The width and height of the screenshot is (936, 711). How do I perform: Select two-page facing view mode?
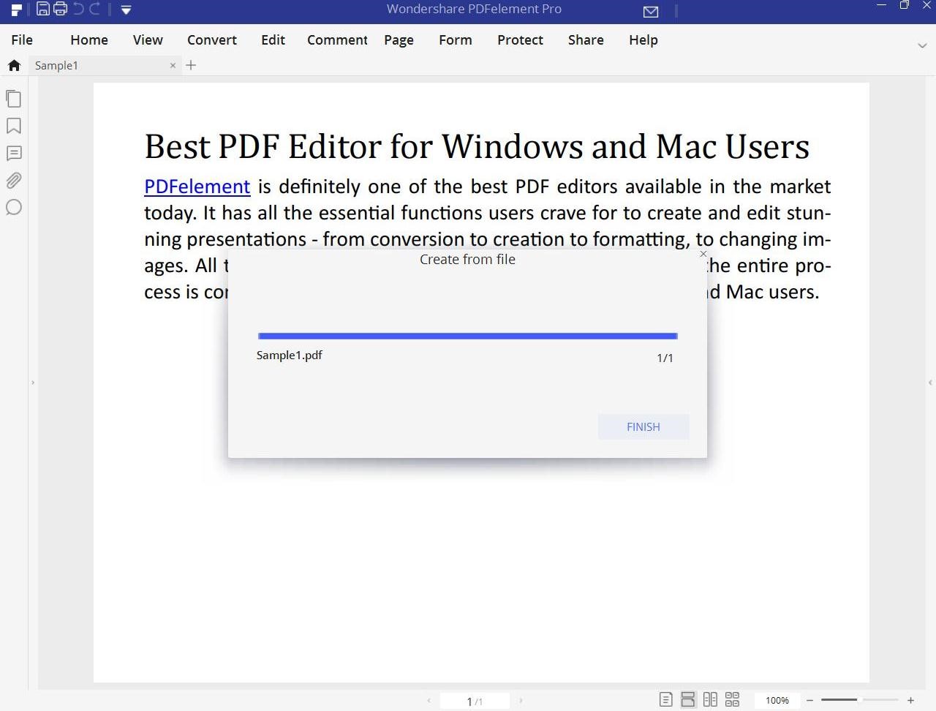click(x=710, y=700)
